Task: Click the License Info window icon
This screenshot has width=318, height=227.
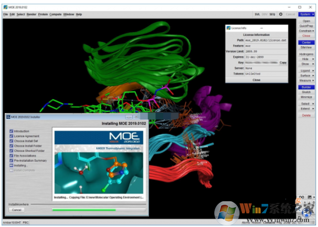Action: [229, 28]
